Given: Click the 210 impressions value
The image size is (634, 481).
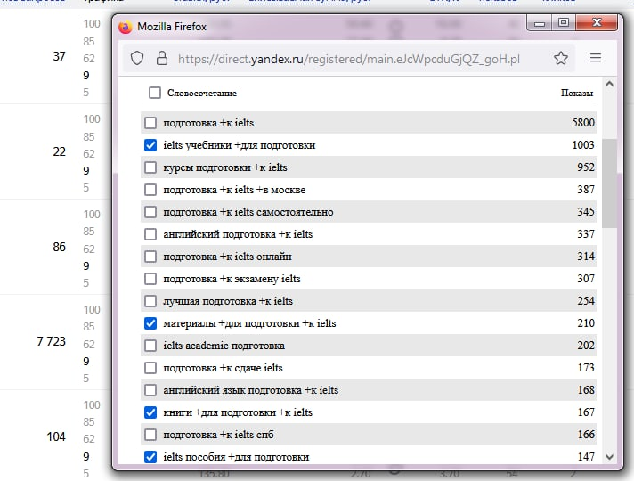Looking at the screenshot, I should pyautogui.click(x=586, y=322).
